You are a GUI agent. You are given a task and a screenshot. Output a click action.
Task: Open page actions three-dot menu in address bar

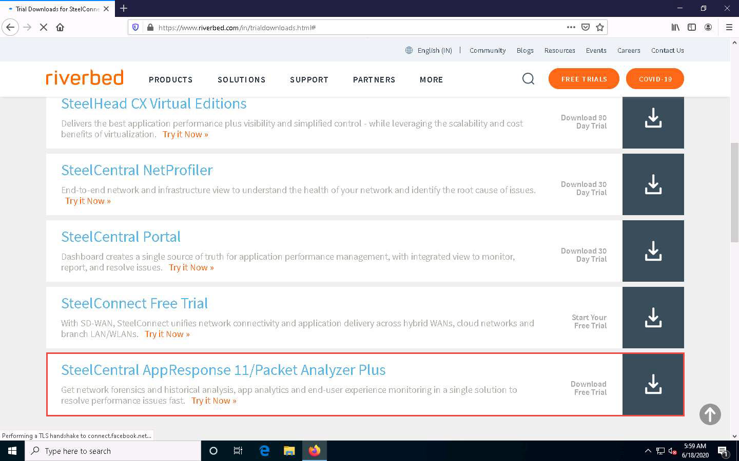pos(571,27)
